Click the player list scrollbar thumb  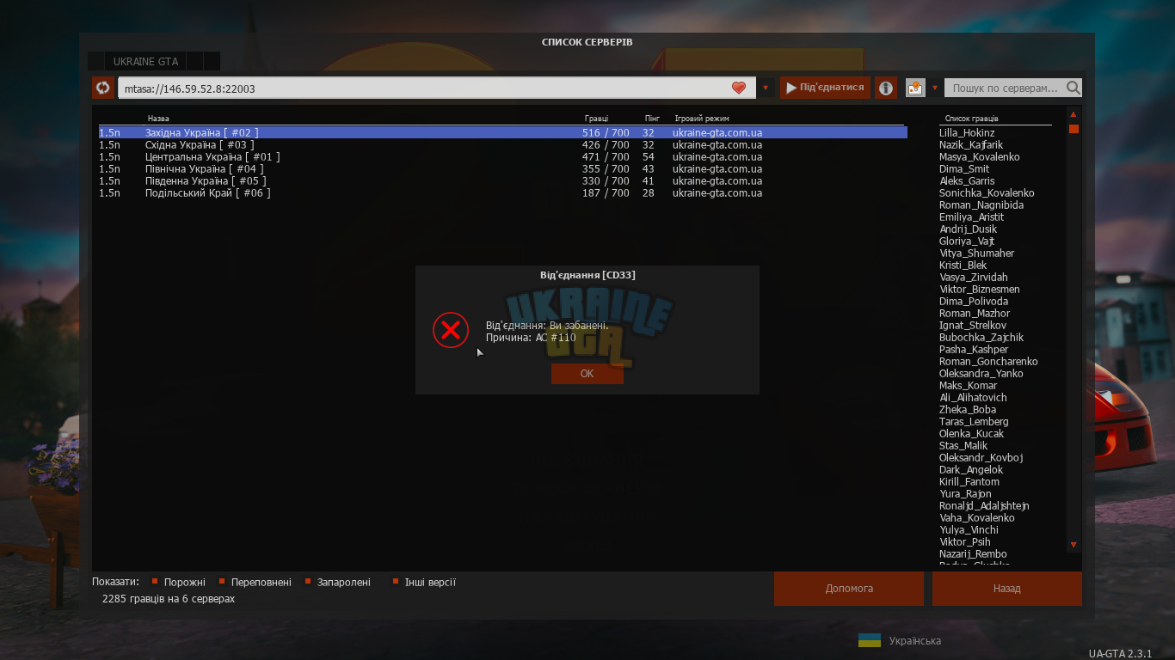pyautogui.click(x=1073, y=129)
